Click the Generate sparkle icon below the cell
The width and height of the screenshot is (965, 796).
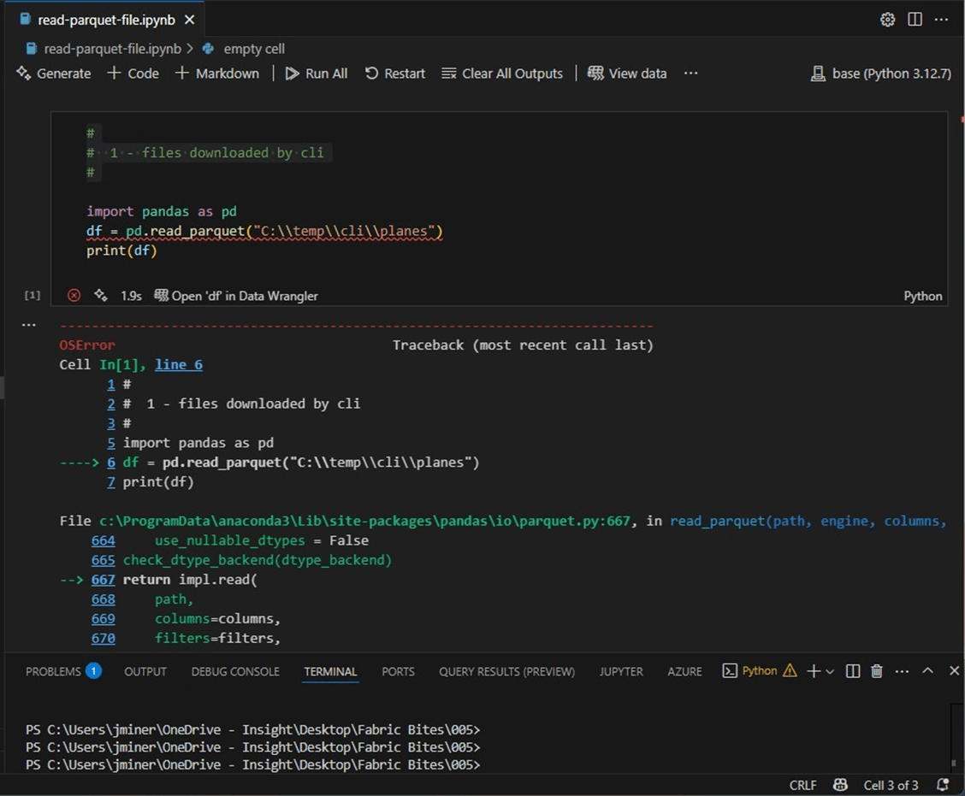pos(101,295)
